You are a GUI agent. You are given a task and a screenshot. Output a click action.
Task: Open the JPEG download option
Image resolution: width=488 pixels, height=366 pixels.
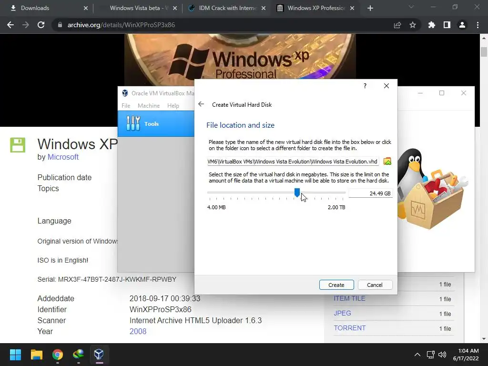pos(342,313)
